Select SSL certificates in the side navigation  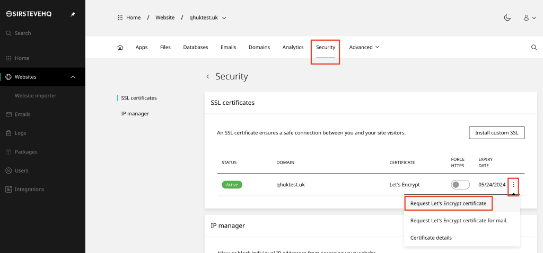point(139,98)
